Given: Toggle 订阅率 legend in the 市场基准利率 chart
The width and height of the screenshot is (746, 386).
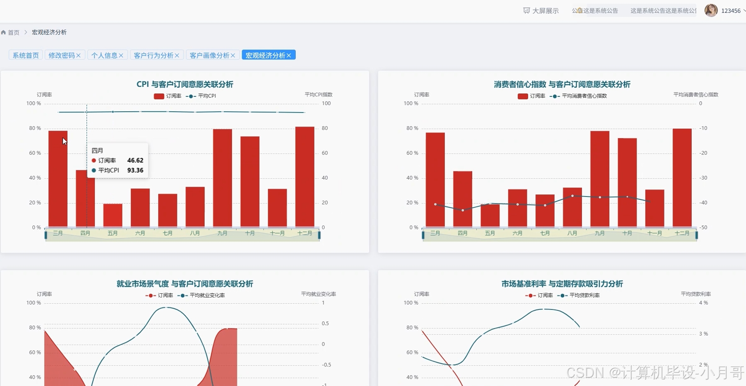Looking at the screenshot, I should point(539,295).
